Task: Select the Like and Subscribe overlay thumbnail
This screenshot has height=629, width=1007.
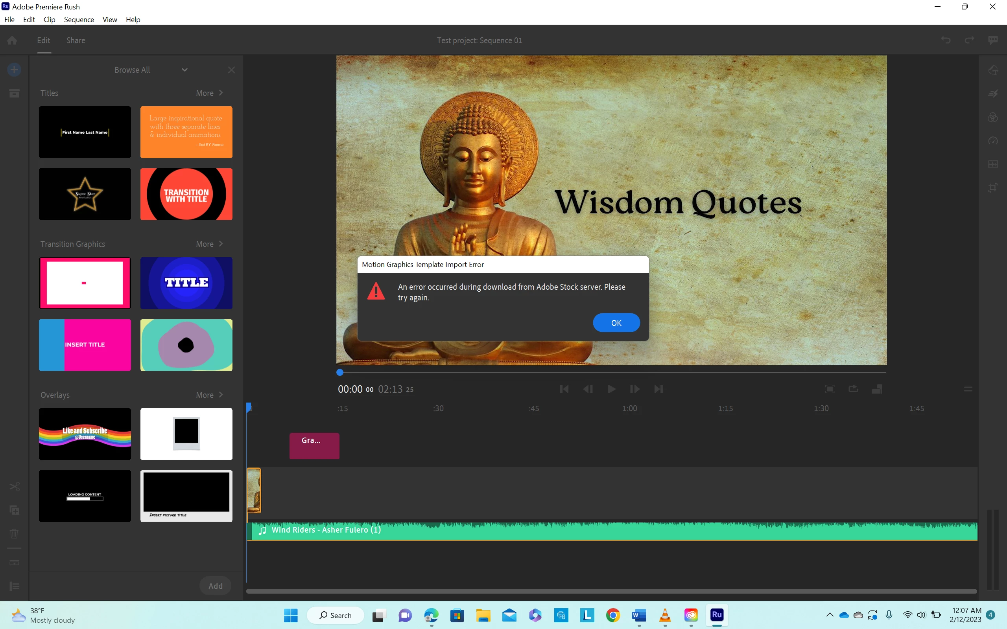Action: [85, 434]
